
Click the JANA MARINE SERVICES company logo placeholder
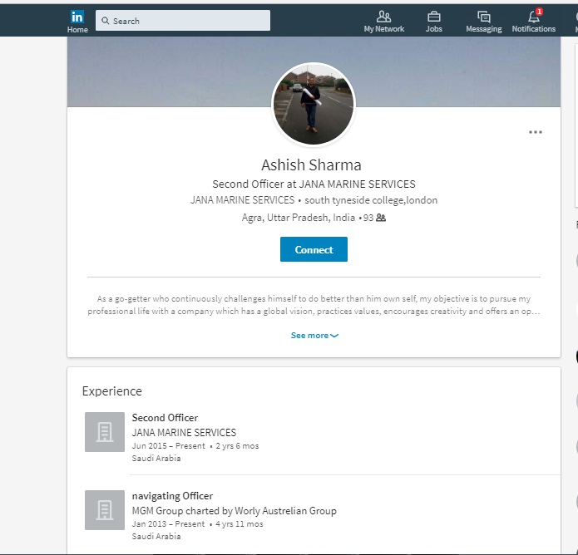105,432
